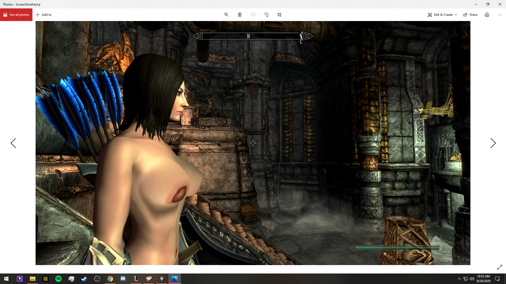Viewport: 506px width, 284px height.
Task: Open File Explorer from the taskbar
Action: [33, 279]
